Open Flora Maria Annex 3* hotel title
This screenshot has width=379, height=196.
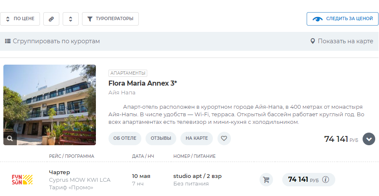click(x=143, y=83)
